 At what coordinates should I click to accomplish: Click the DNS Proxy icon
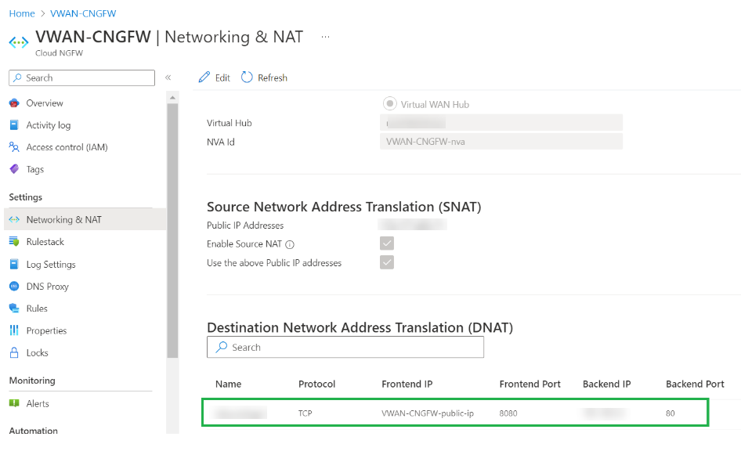point(14,287)
